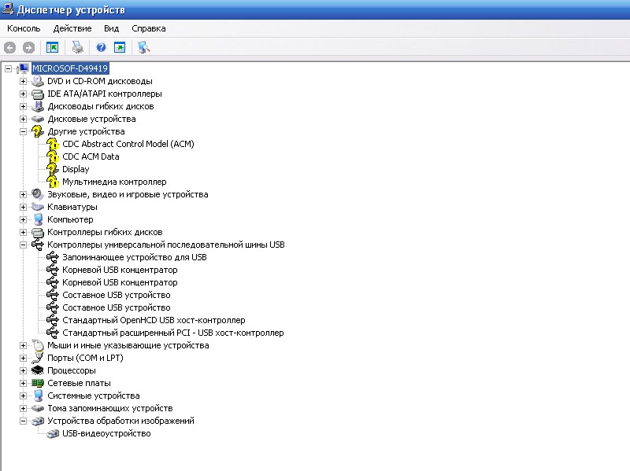Collapse the MICROSOF-D49419 root node

(x=8, y=68)
